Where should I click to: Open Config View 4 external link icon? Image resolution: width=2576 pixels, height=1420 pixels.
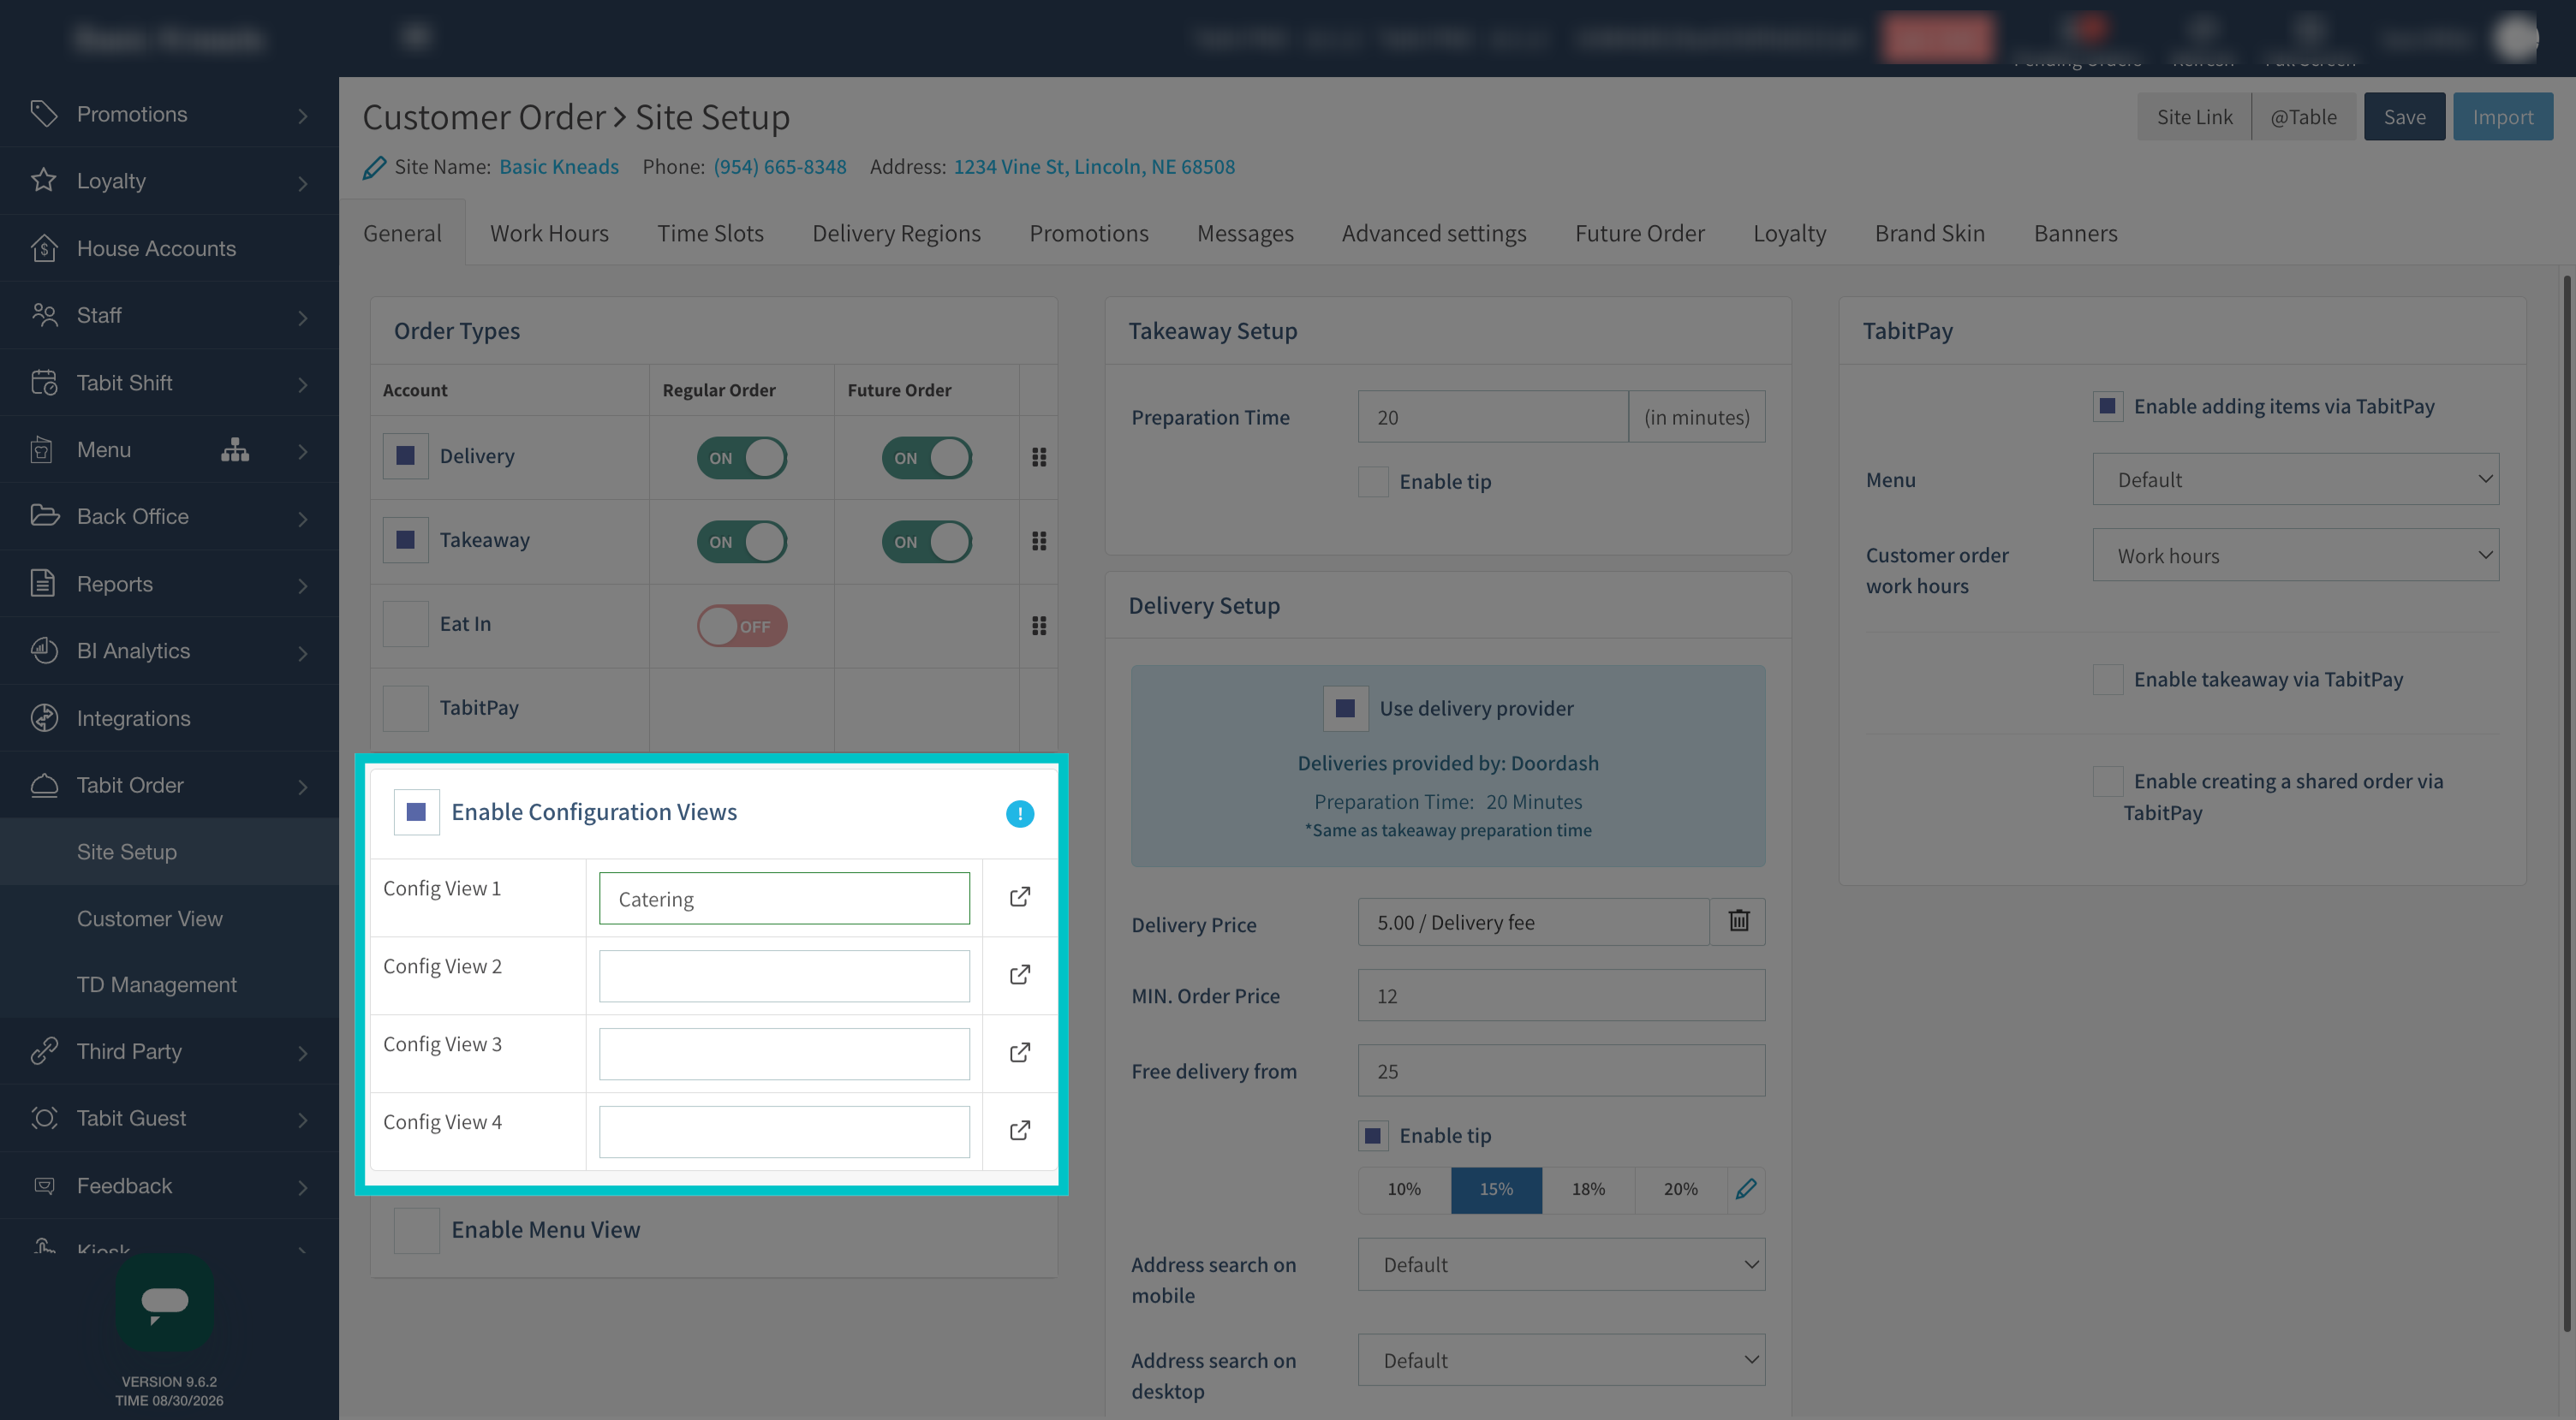pyautogui.click(x=1019, y=1130)
